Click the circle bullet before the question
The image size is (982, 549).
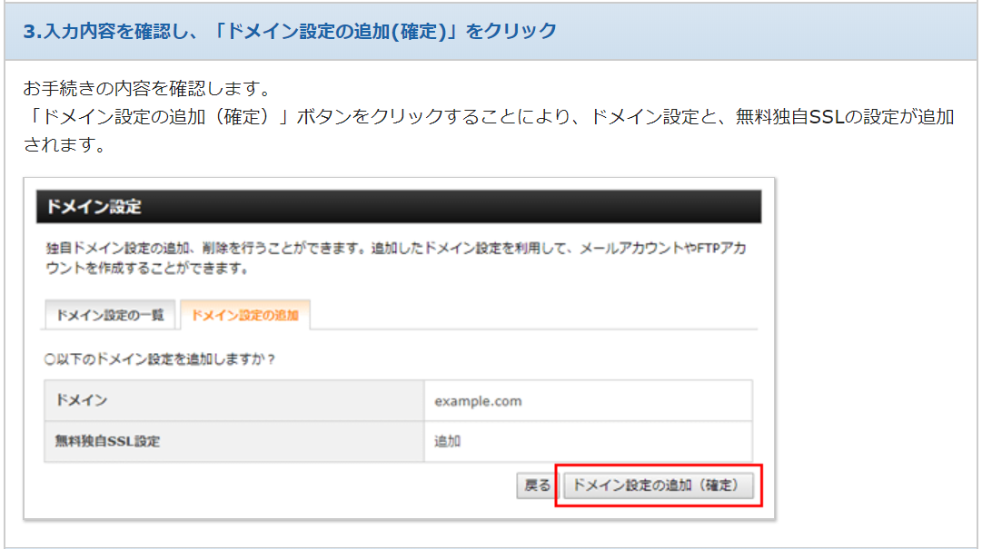[x=50, y=358]
